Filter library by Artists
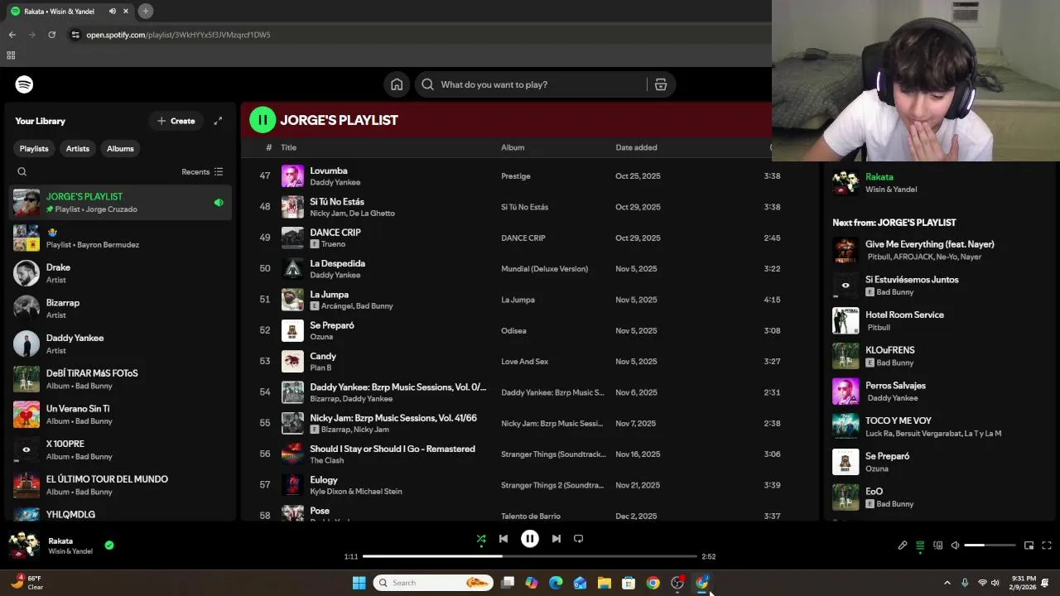The image size is (1060, 596). tap(78, 149)
